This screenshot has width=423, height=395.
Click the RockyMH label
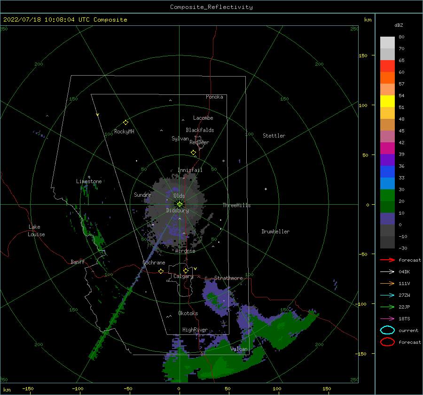click(124, 132)
